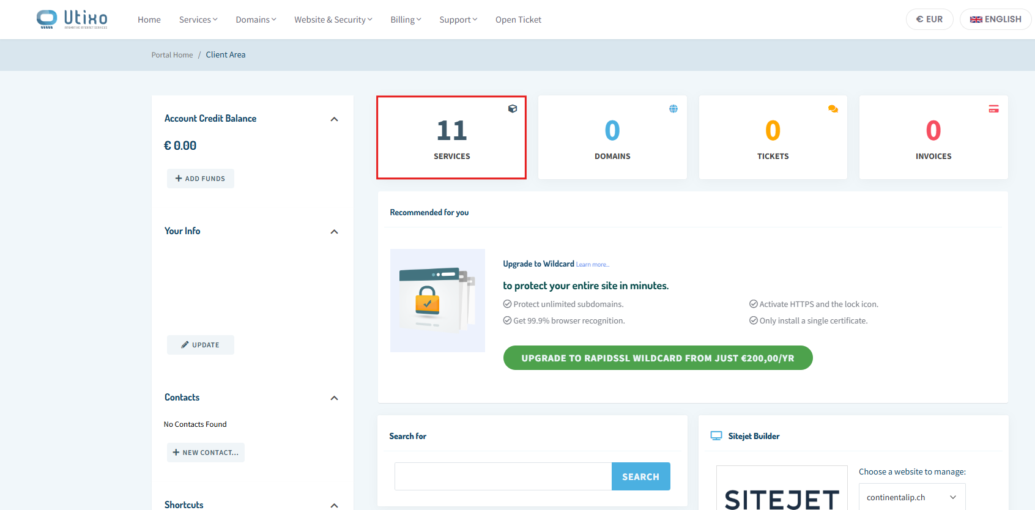Open the website selection dropdown showing continentalip.ch
The image size is (1035, 510).
point(911,497)
